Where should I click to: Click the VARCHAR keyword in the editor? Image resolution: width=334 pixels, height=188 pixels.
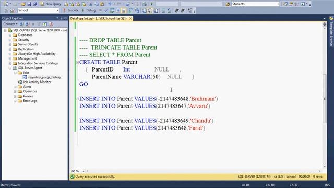(x=137, y=77)
